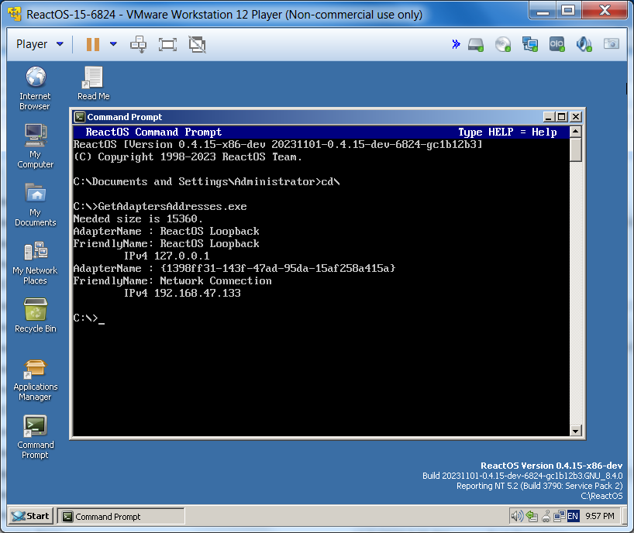
Task: Click the volume tray icon
Action: tap(517, 516)
